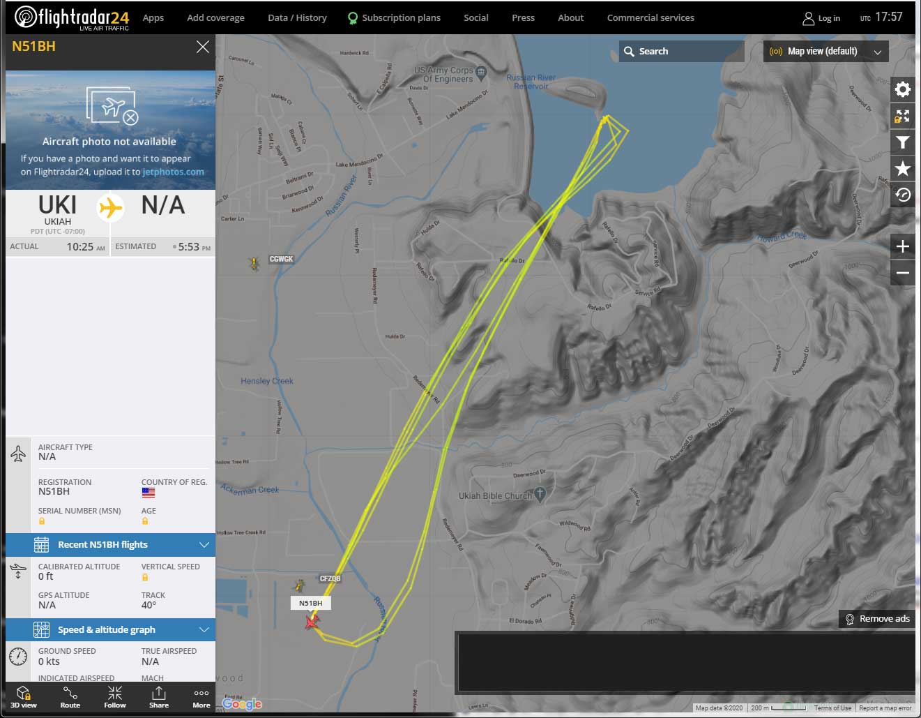Follow the jetphotos.com link
The height and width of the screenshot is (718, 921).
click(x=174, y=172)
